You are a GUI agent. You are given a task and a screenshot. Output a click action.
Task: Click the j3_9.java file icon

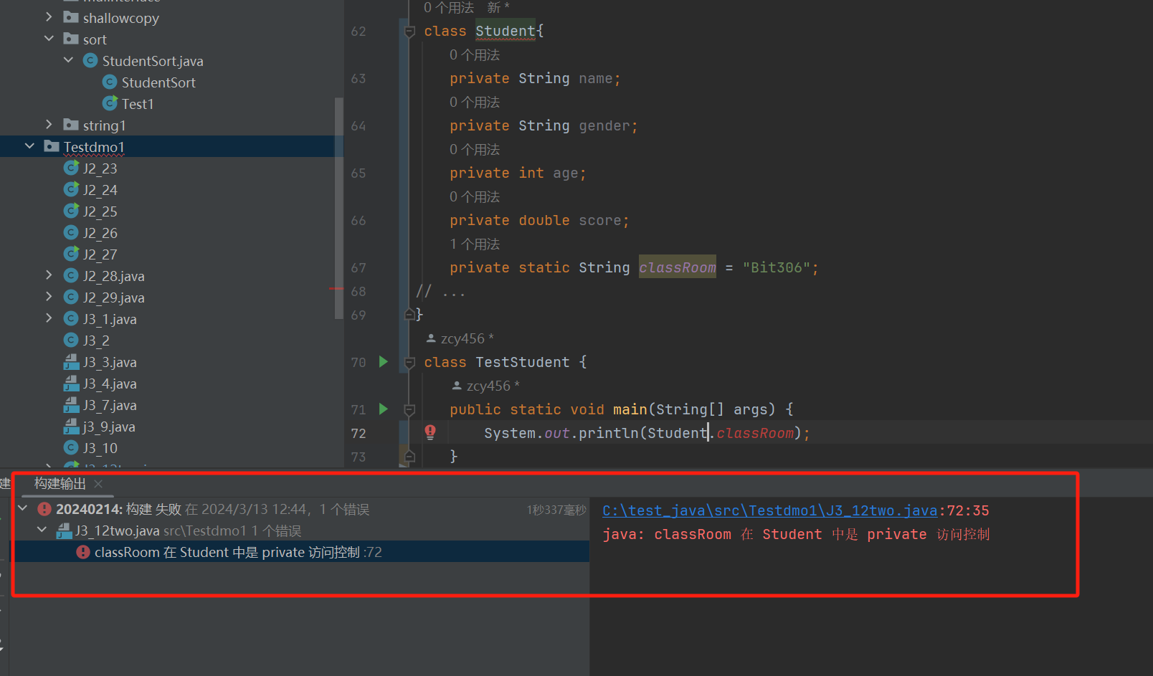(x=71, y=426)
